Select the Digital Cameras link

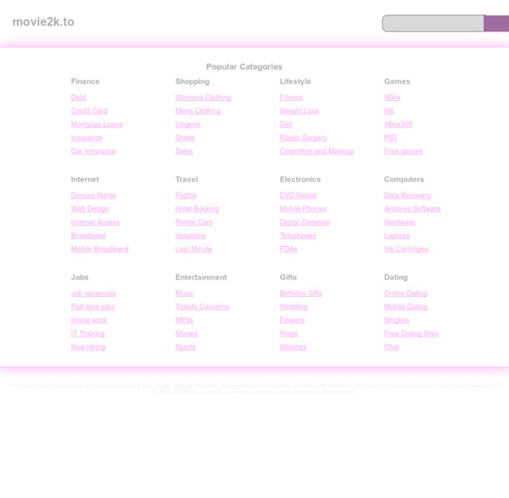[x=305, y=222]
